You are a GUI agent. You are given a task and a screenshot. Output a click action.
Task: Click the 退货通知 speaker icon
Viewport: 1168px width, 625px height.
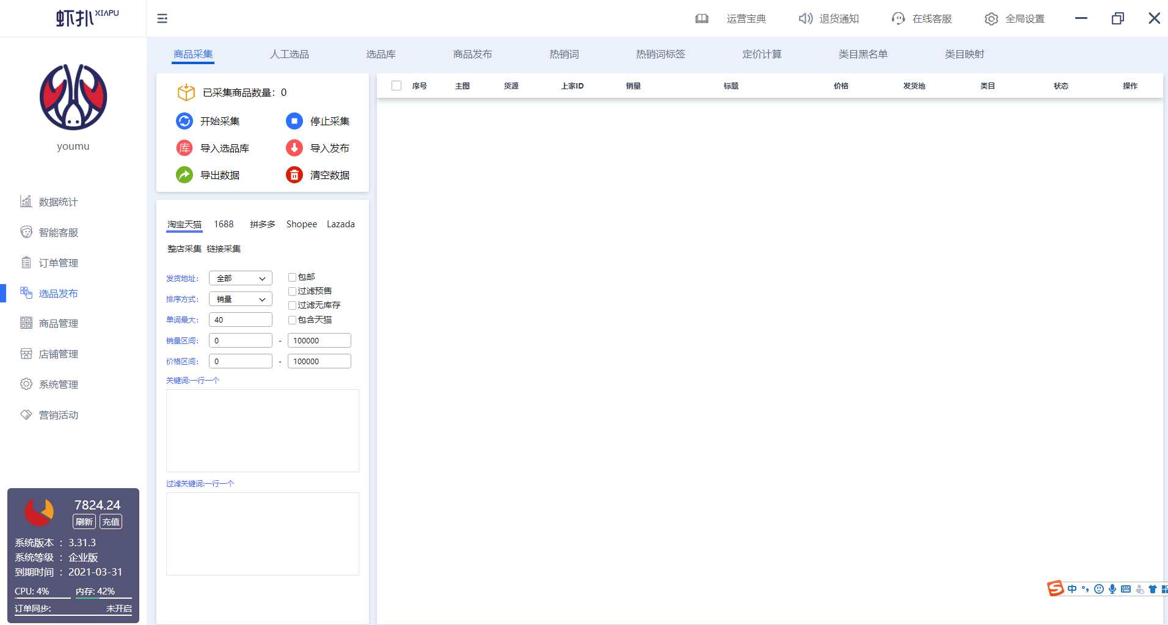coord(805,18)
